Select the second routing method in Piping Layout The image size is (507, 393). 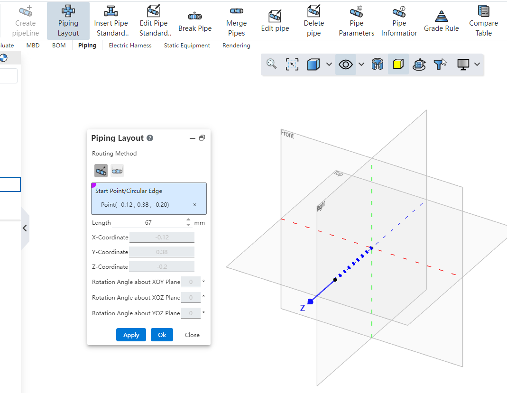tap(117, 170)
